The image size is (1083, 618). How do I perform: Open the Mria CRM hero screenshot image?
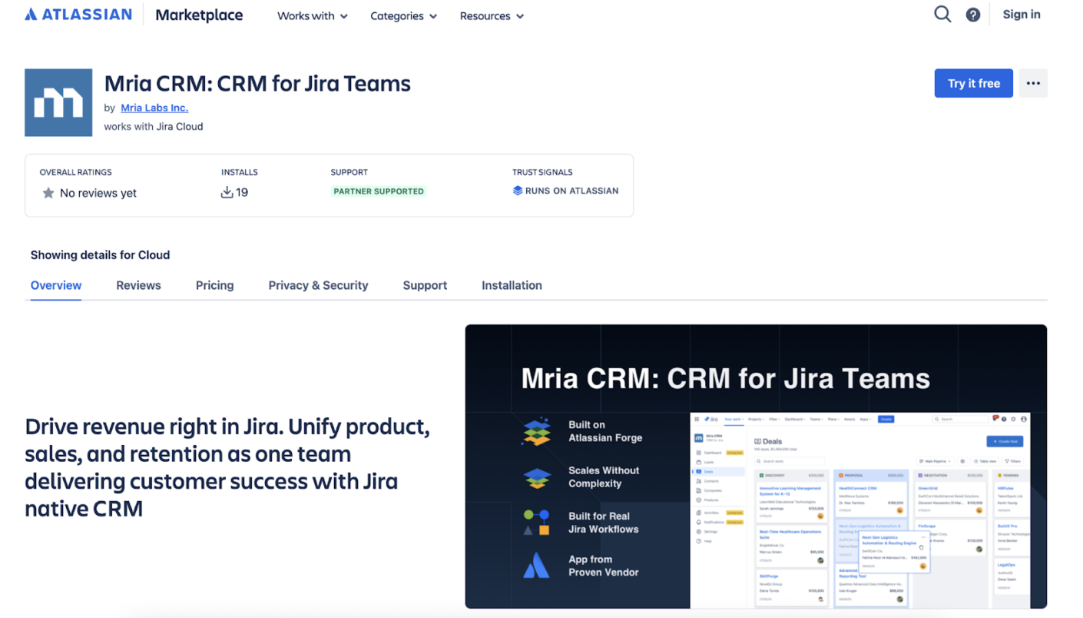point(756,467)
